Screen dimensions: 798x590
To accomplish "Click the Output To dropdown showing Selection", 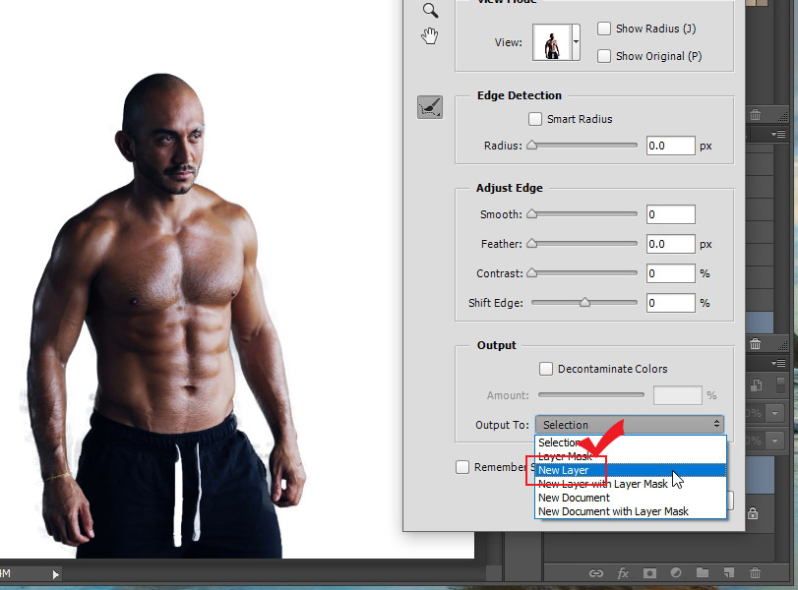I will [629, 425].
